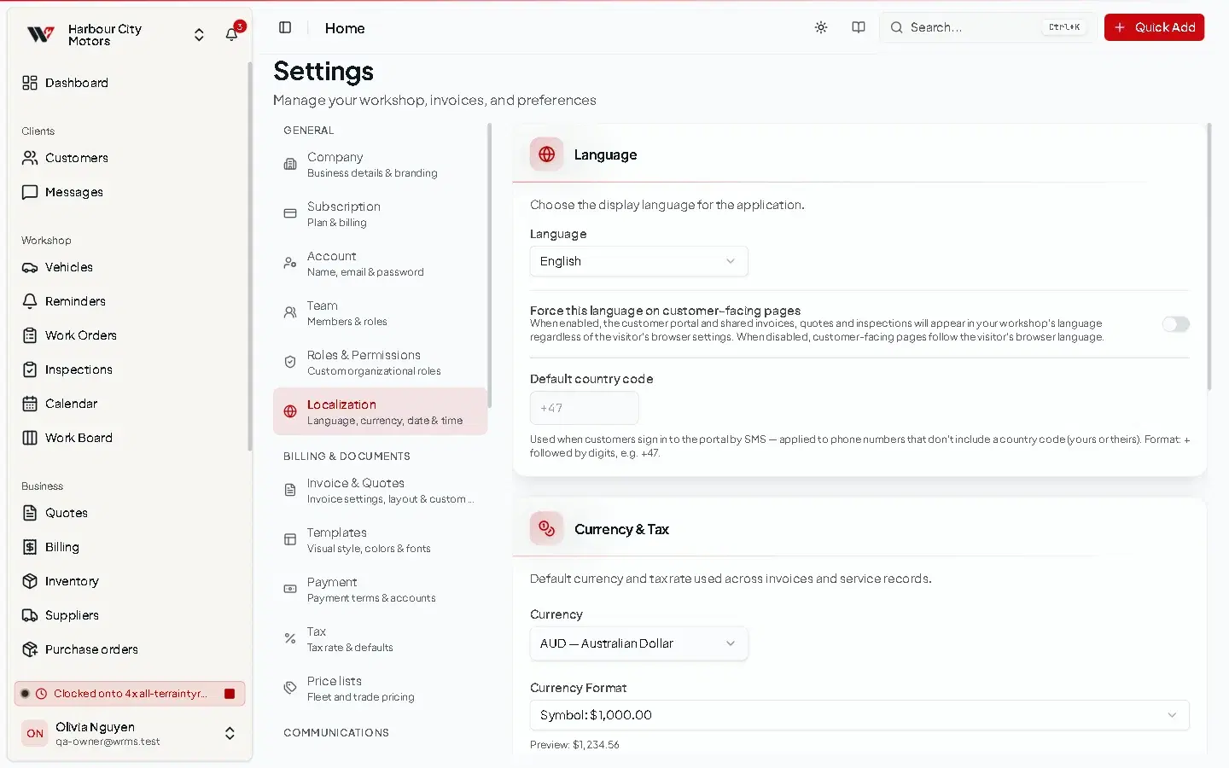The image size is (1229, 768).
Task: Click the Harbour City Motors logo
Action: click(x=40, y=34)
